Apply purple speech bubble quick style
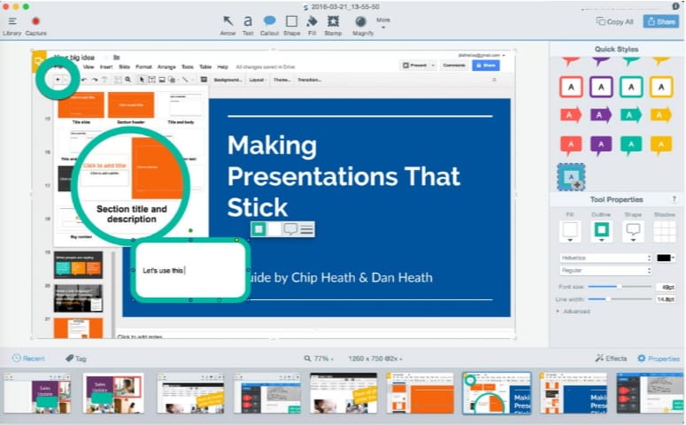The width and height of the screenshot is (686, 425). pos(601,145)
